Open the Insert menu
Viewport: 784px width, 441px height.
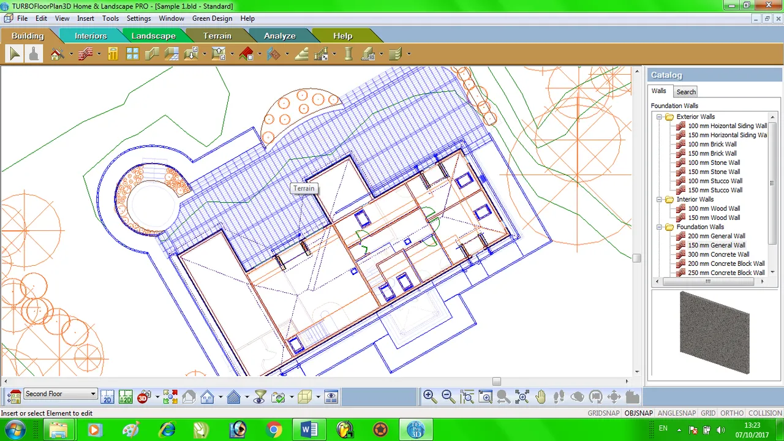click(85, 18)
